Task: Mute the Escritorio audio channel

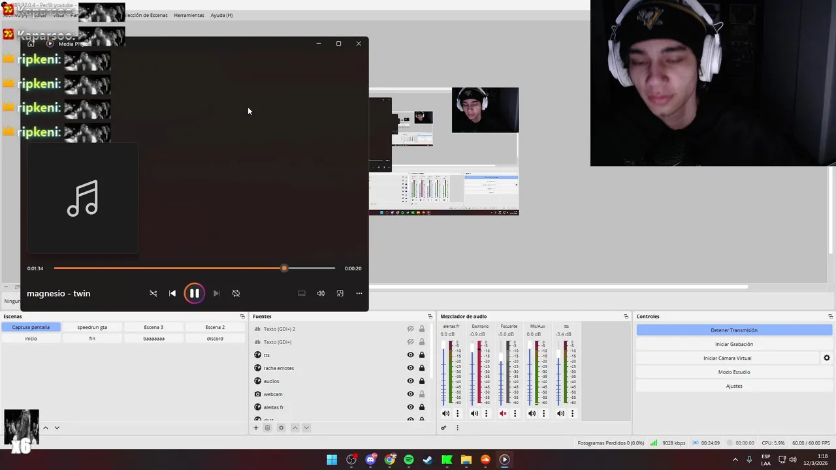Action: point(474,413)
